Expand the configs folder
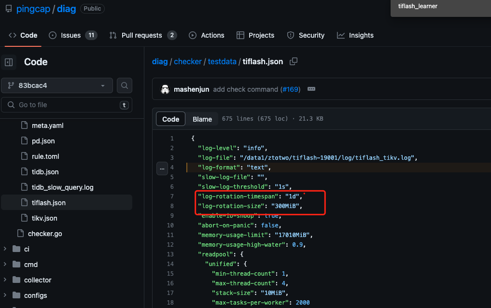Viewport: 491px width, 308px height. [5, 295]
